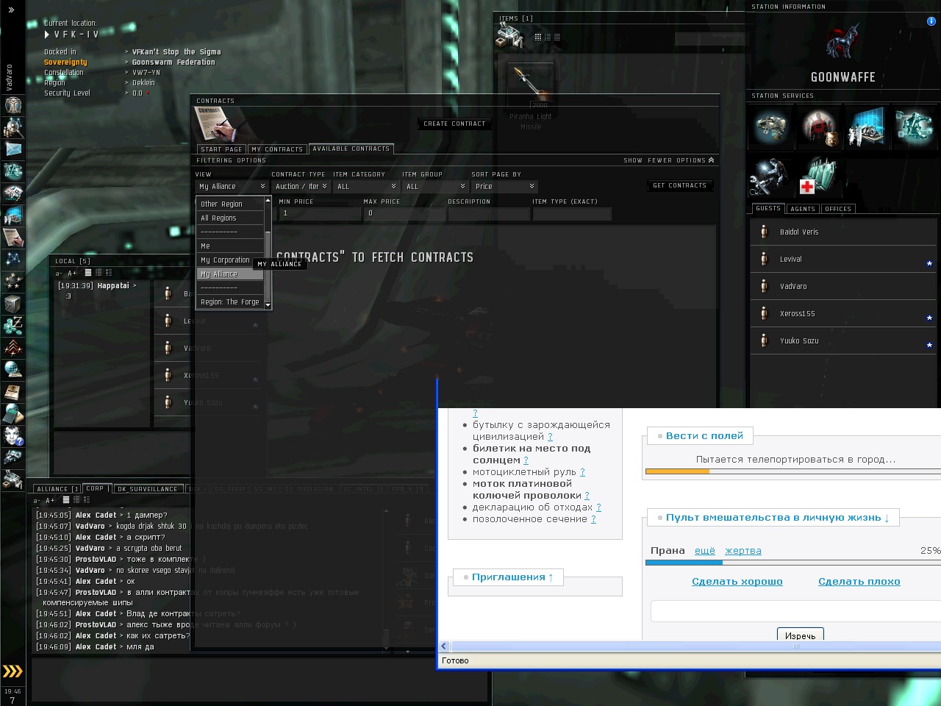Open the Item Category dropdown

click(366, 187)
